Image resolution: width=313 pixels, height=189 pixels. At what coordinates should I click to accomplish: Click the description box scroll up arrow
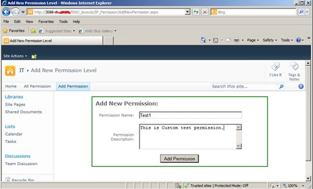(239, 127)
